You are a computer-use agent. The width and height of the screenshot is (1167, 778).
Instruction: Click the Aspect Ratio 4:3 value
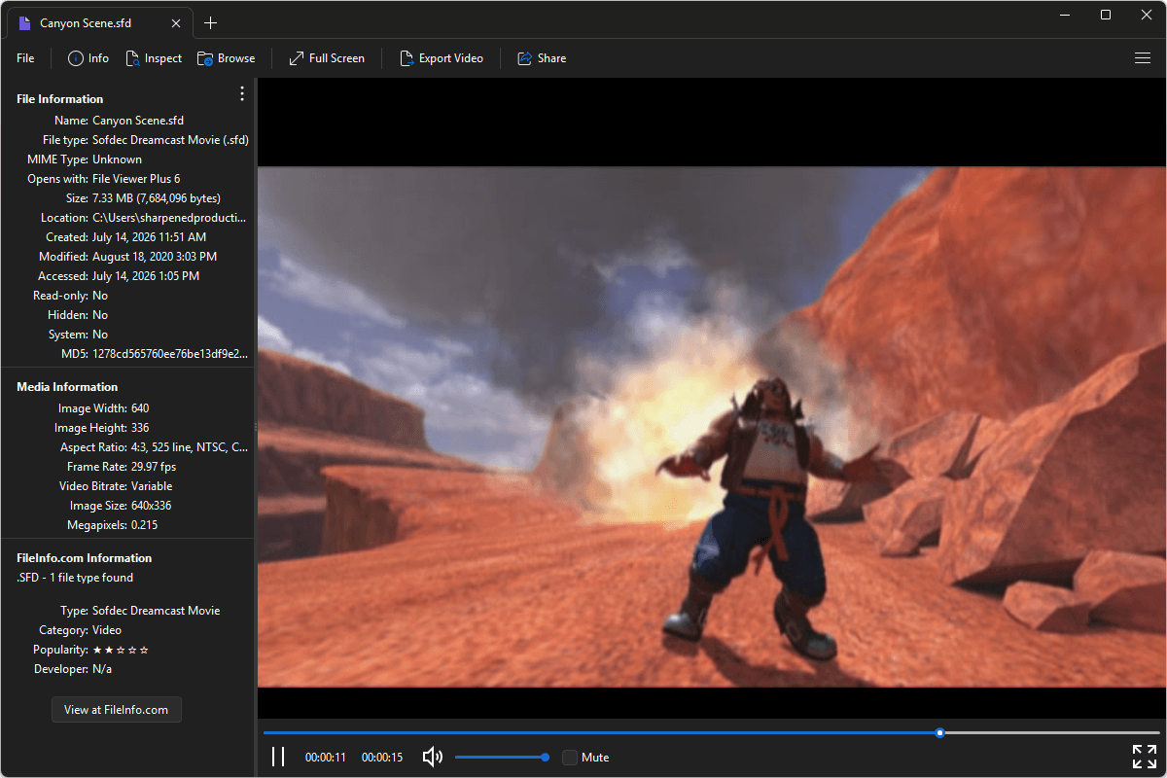tap(190, 447)
